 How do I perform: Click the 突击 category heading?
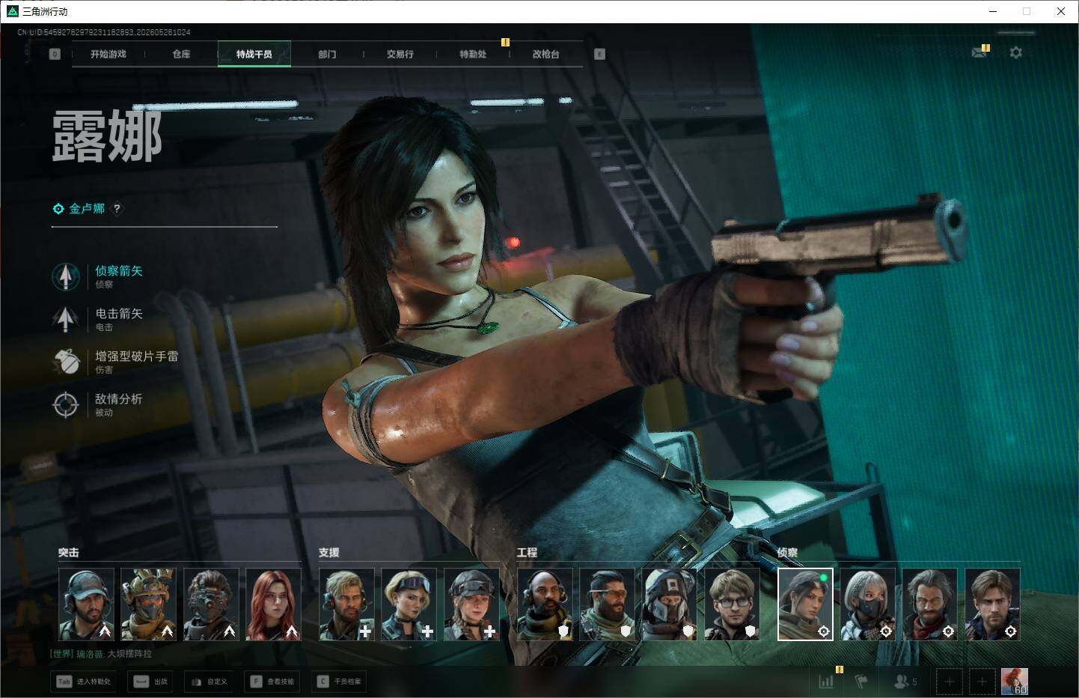pos(69,553)
